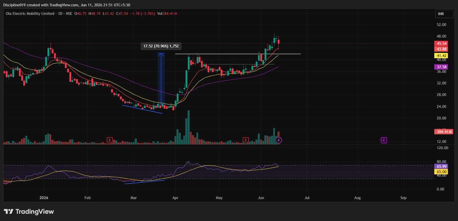The image size is (458, 221).
Task: Click the red 45.54 last price label
Action: [442, 44]
